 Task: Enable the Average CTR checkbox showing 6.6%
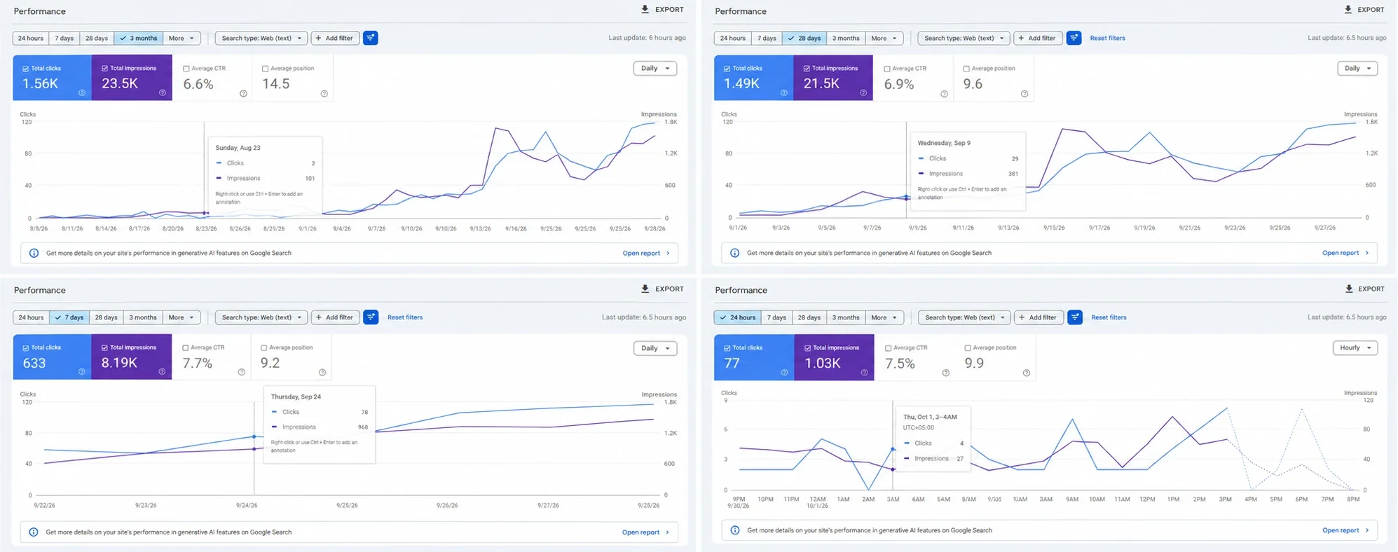click(186, 69)
